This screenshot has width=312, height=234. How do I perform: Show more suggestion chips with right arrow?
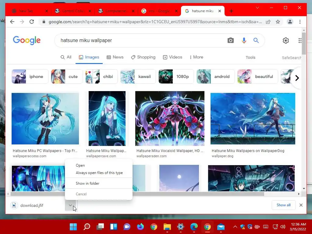coord(297,78)
